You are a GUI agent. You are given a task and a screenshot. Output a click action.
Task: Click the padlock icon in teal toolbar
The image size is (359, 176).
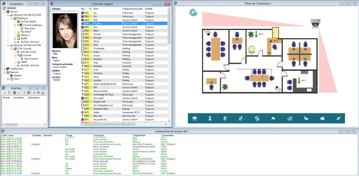(x=322, y=118)
